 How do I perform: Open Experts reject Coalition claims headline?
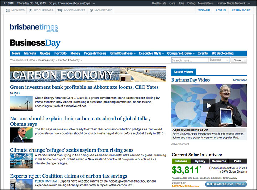pyautogui.click(x=69, y=176)
